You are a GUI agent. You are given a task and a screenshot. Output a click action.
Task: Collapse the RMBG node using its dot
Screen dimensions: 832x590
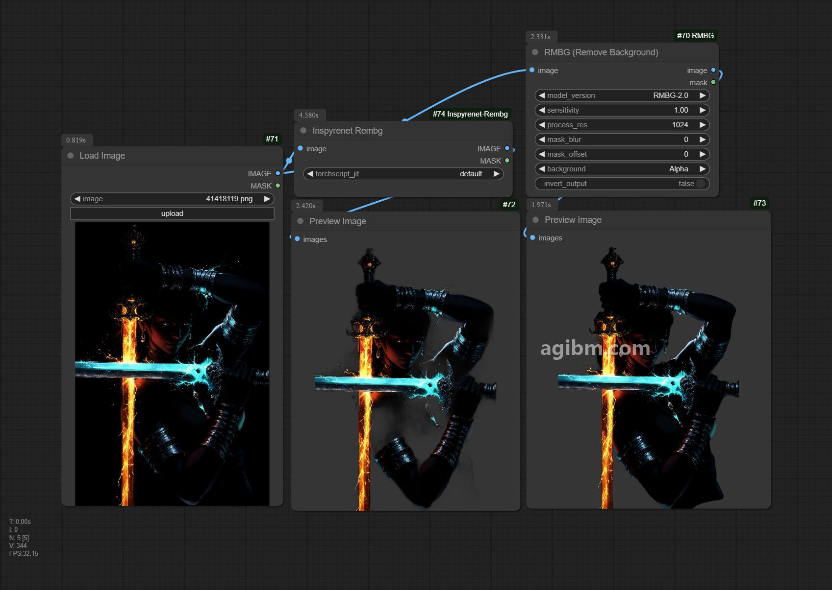(x=535, y=52)
